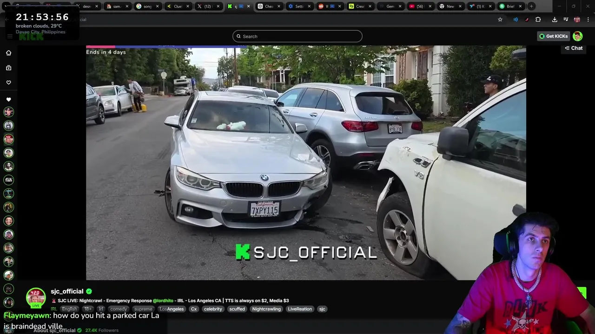595x334 pixels.
Task: Open sjc_official live profile picture
Action: click(36, 298)
